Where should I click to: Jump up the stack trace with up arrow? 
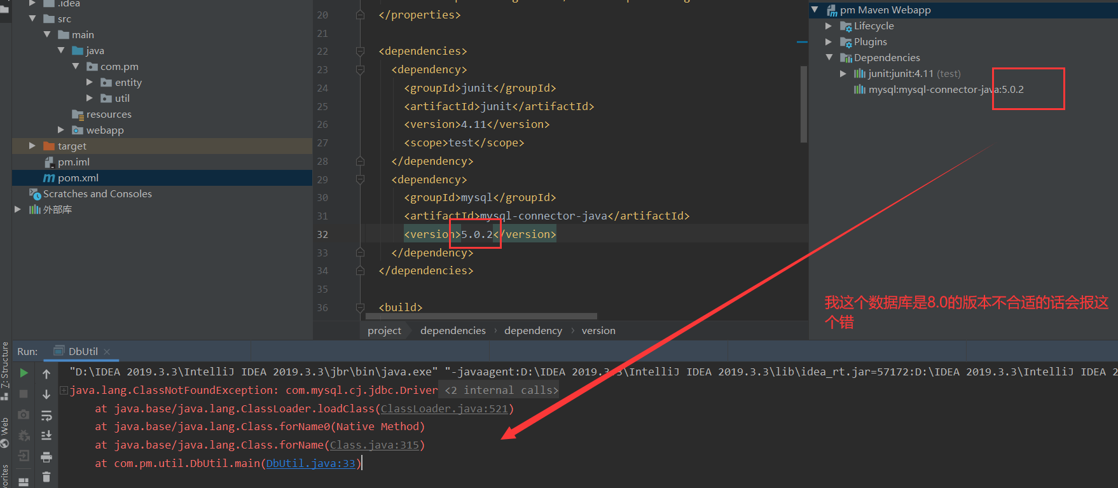(x=46, y=373)
